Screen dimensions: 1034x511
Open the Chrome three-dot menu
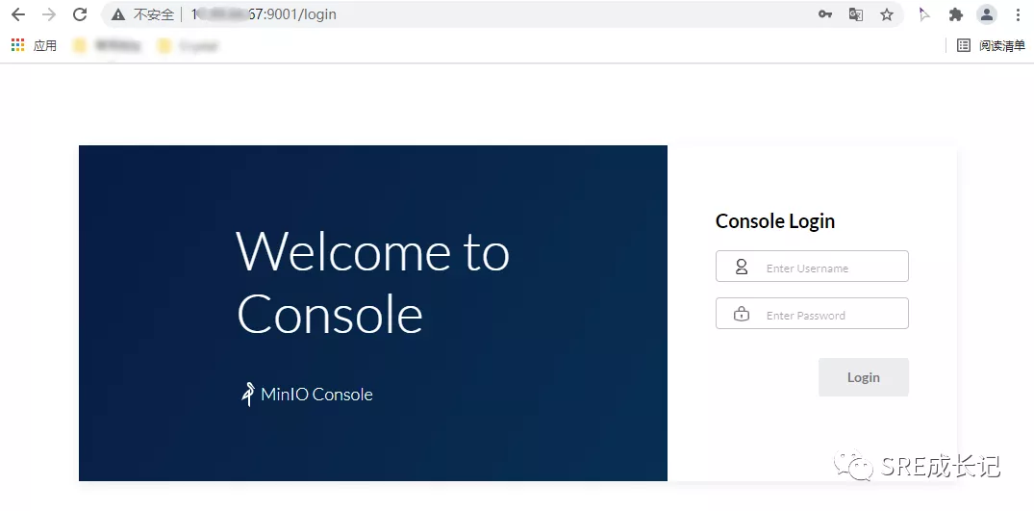pyautogui.click(x=1019, y=14)
